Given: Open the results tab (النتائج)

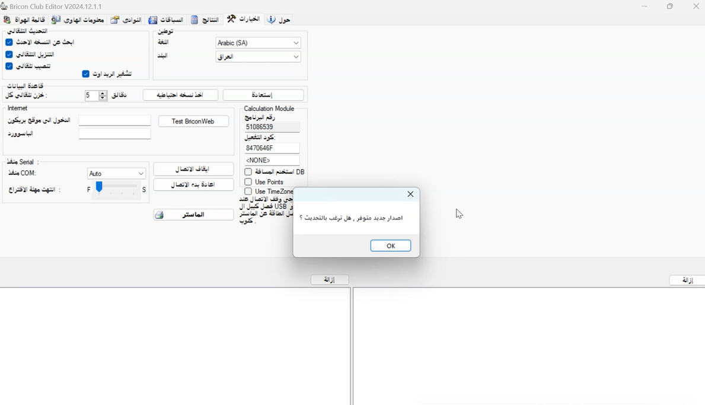Looking at the screenshot, I should tap(205, 20).
